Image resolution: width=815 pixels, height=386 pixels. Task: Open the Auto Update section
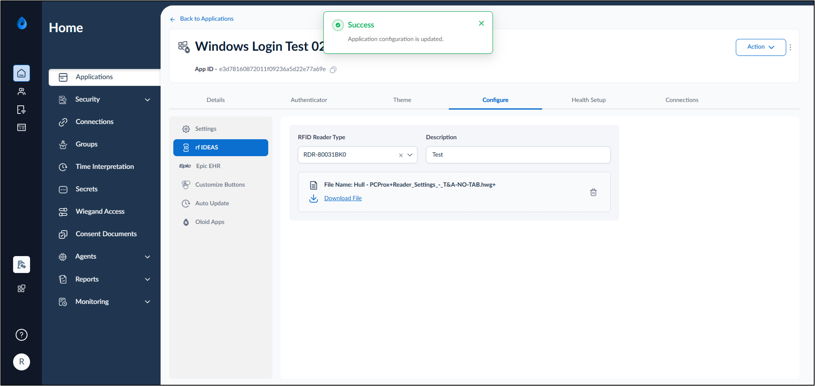(x=221, y=203)
